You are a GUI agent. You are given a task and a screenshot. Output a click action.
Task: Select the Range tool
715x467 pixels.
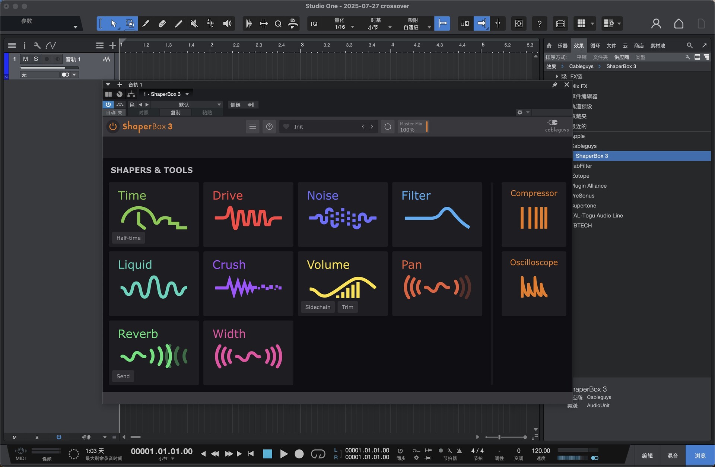pos(130,24)
